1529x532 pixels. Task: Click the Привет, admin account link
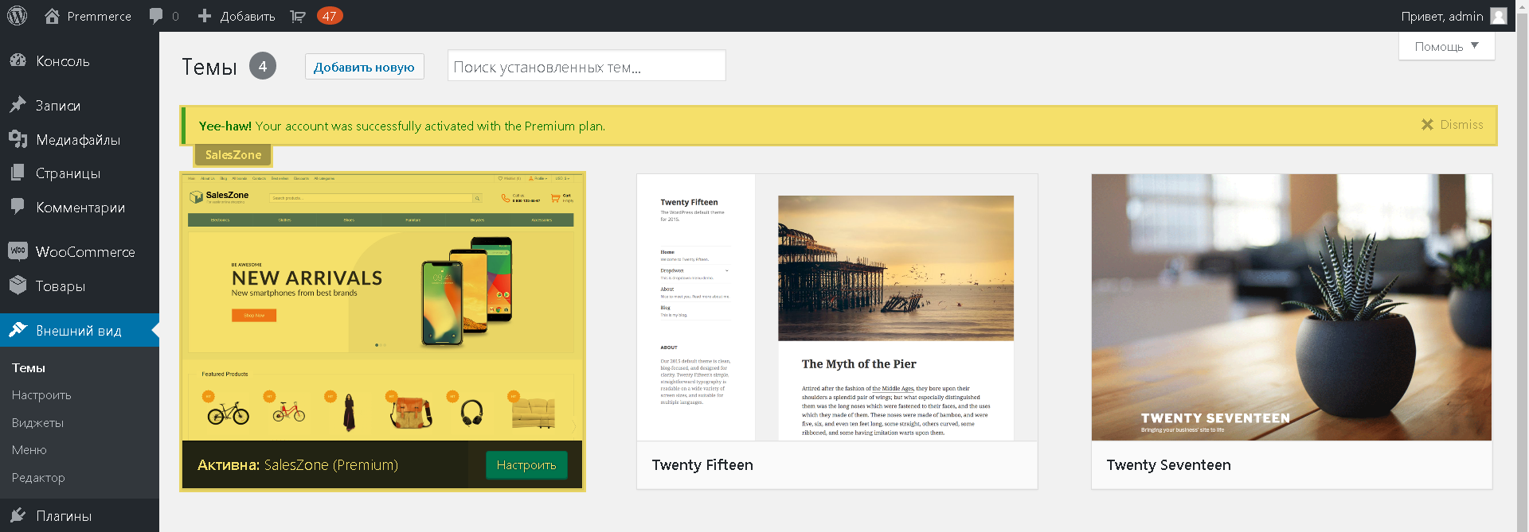[x=1442, y=16]
